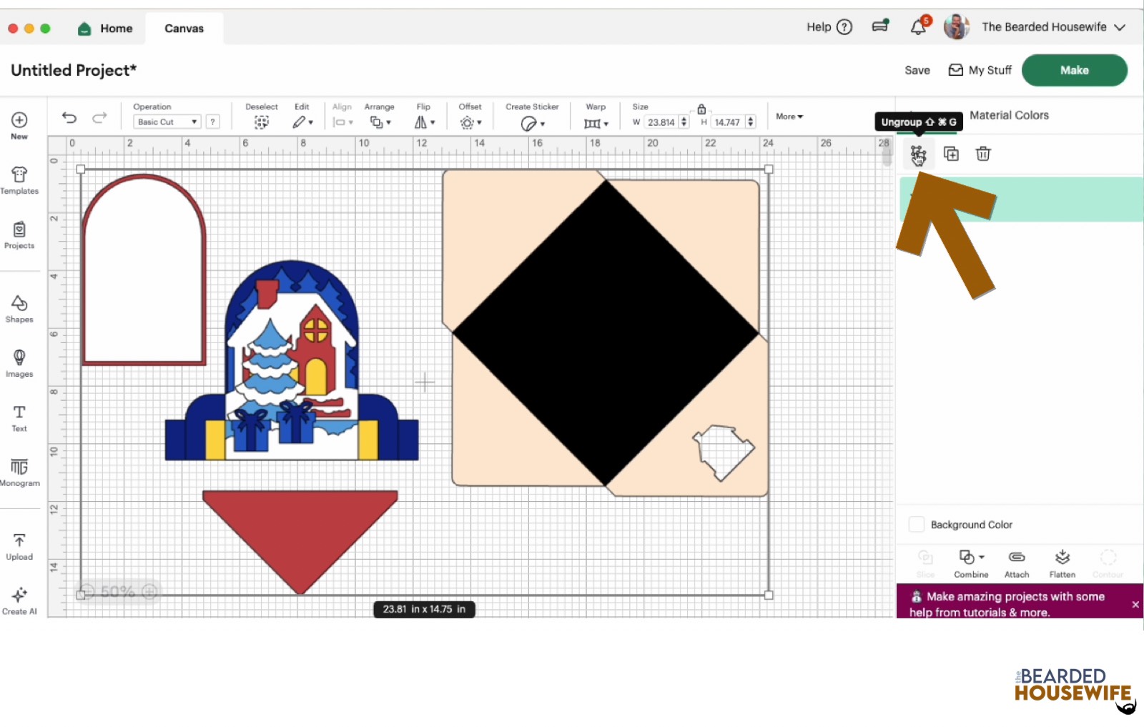The image size is (1144, 727).
Task: Click the green Make button
Action: (x=1075, y=69)
